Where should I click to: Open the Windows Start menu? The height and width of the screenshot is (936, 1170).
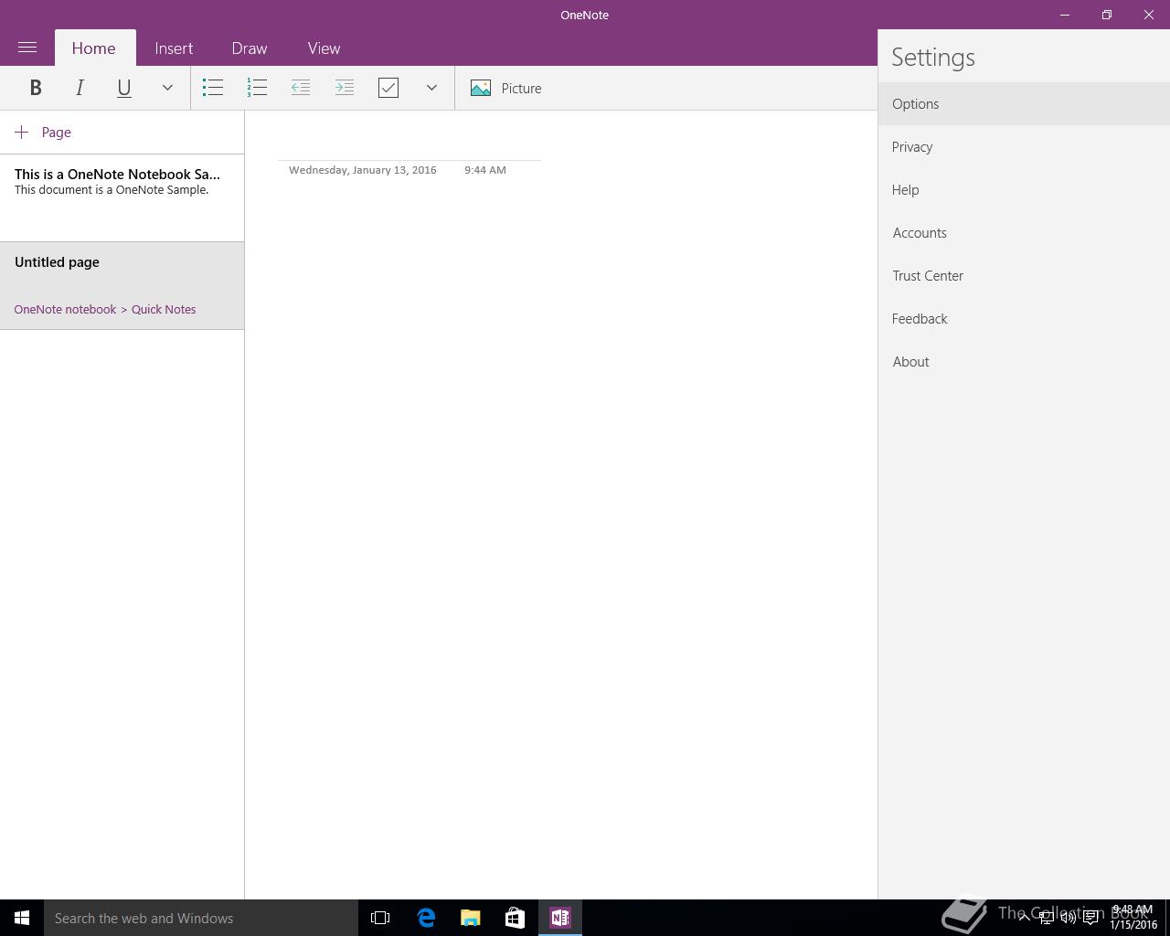(22, 918)
